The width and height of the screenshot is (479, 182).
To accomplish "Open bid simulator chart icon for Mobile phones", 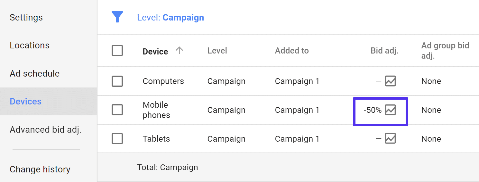I will (x=390, y=110).
